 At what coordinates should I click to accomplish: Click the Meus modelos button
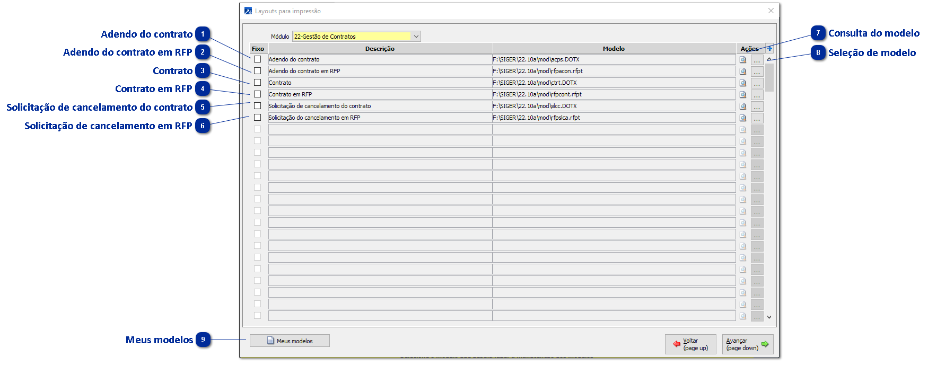pyautogui.click(x=290, y=341)
